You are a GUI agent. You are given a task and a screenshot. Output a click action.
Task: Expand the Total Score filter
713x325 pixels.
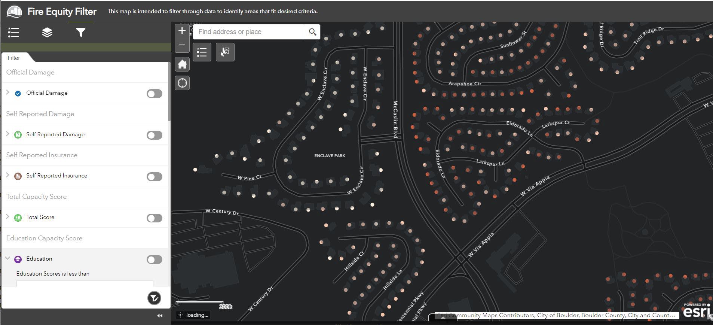click(7, 216)
